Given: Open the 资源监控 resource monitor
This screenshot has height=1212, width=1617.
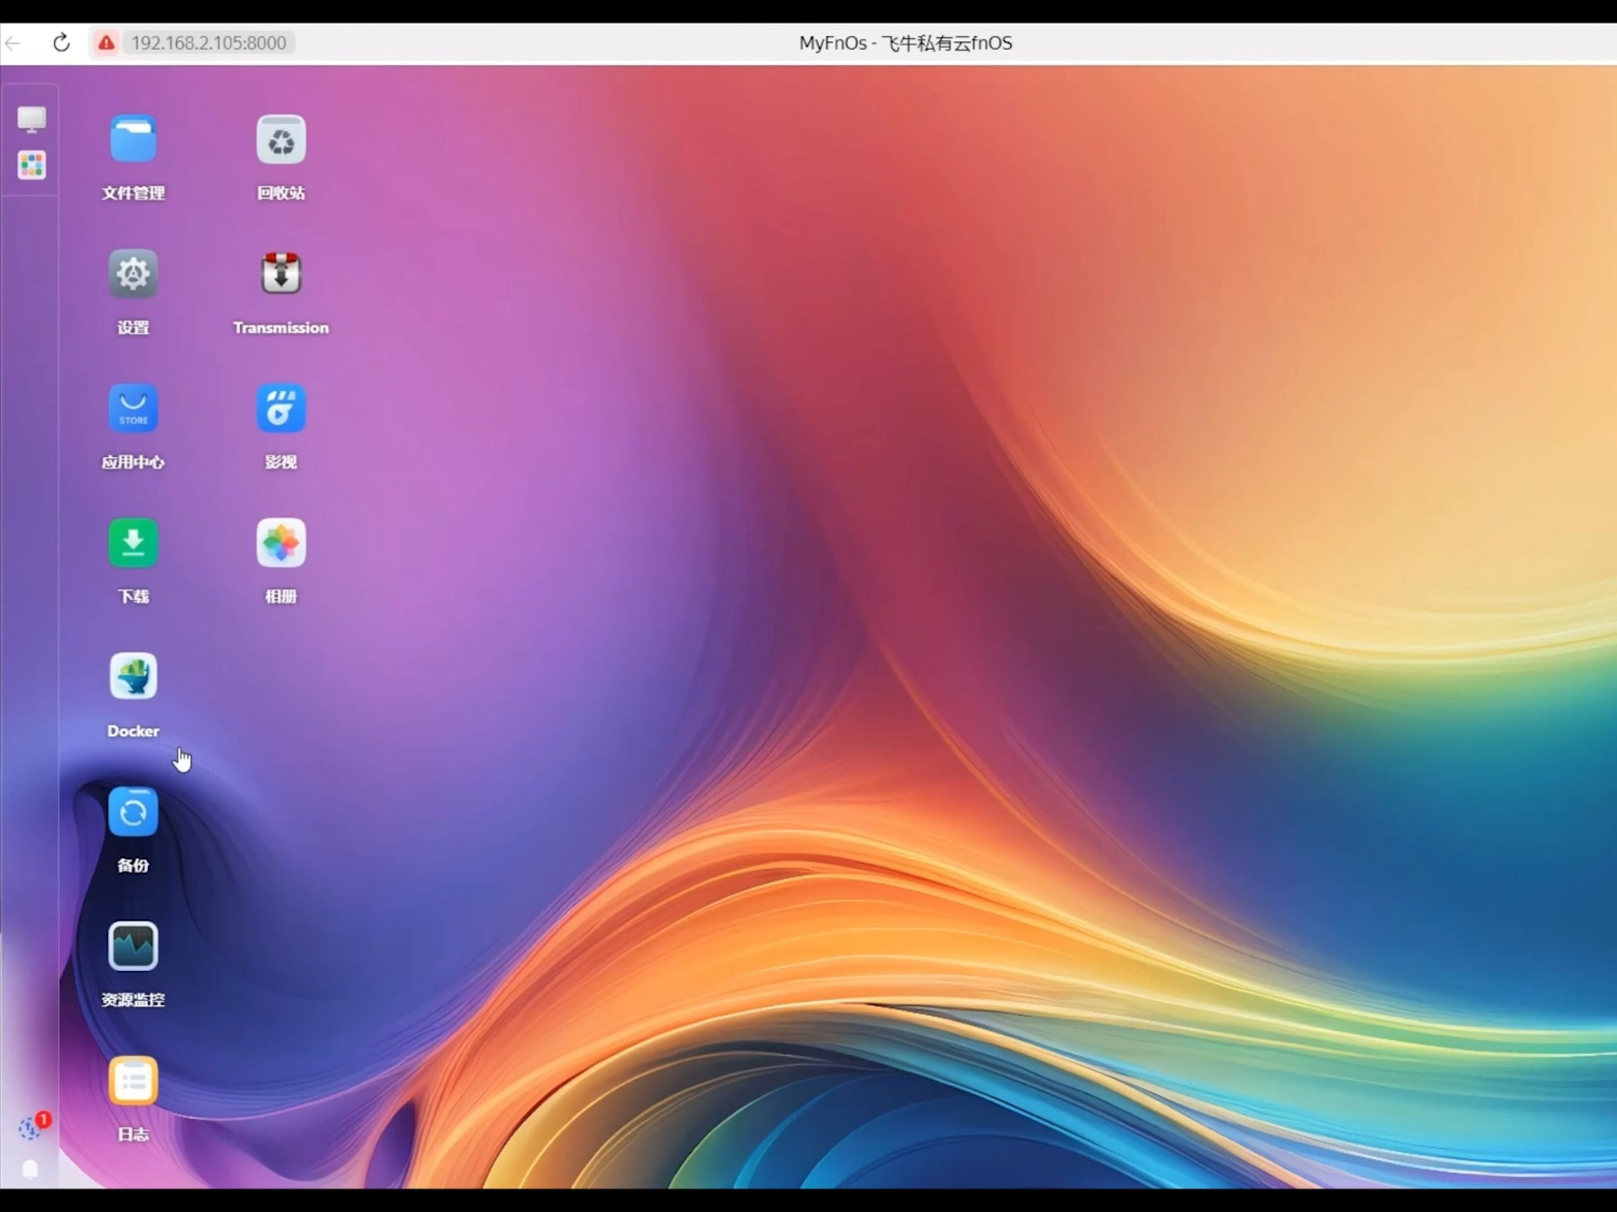Looking at the screenshot, I should (133, 946).
